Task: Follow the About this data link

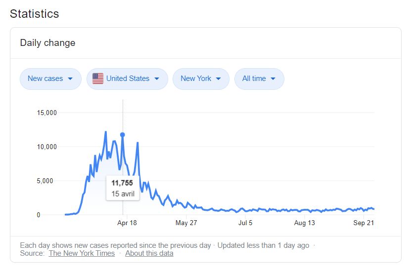Action: [149, 253]
